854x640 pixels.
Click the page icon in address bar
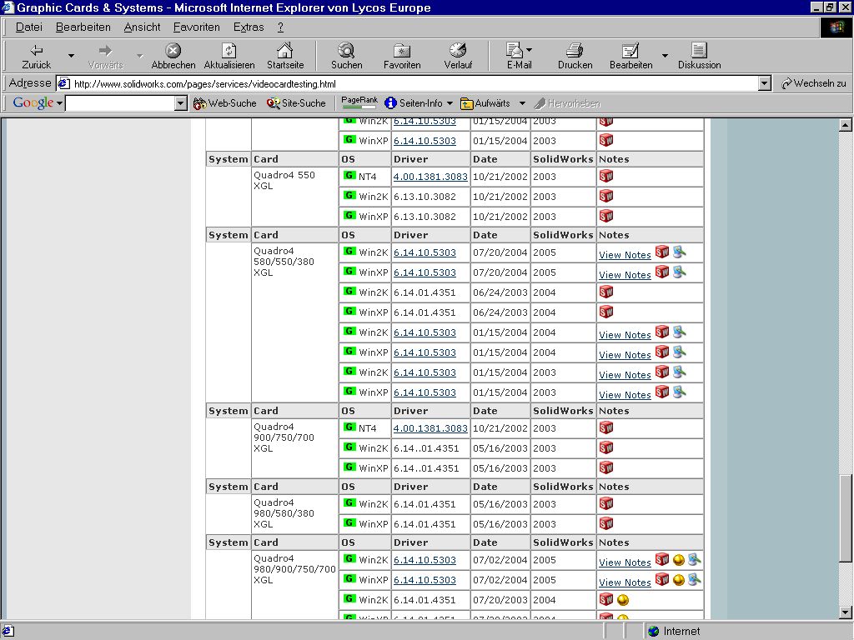(x=63, y=83)
